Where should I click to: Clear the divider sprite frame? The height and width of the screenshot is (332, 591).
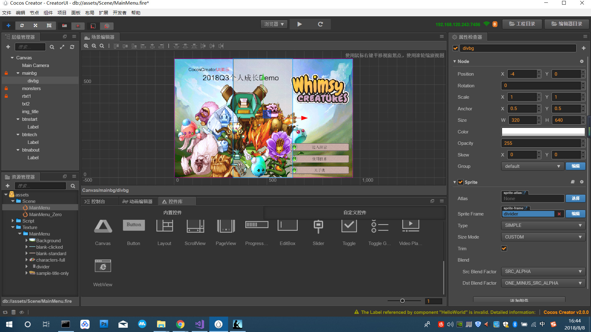tap(559, 214)
